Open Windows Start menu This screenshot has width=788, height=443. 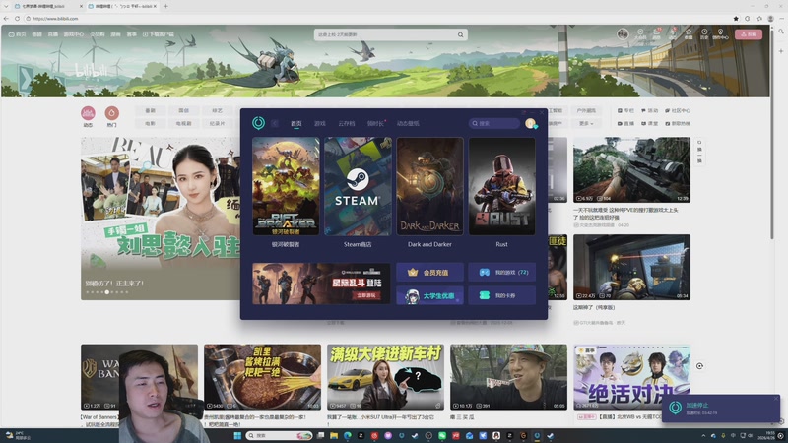point(237,435)
